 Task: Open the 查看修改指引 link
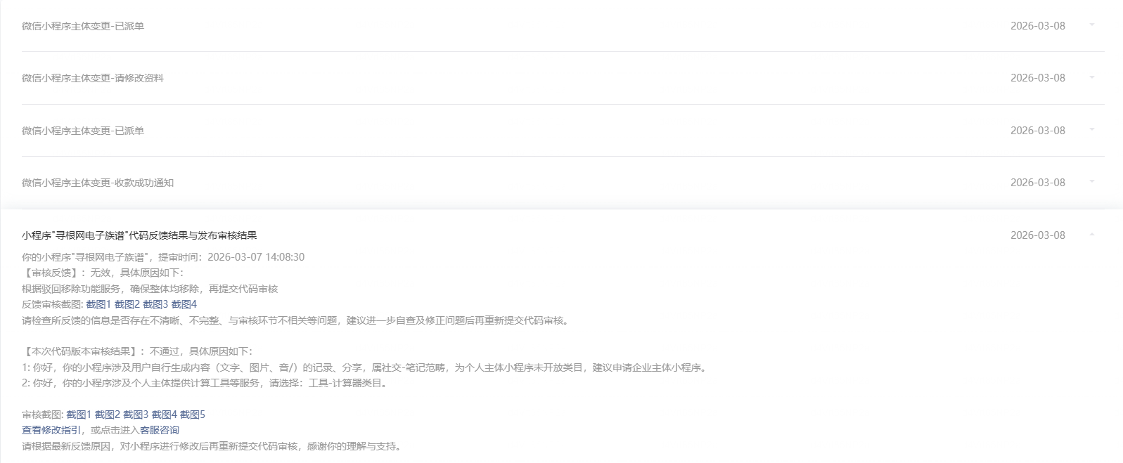point(51,430)
